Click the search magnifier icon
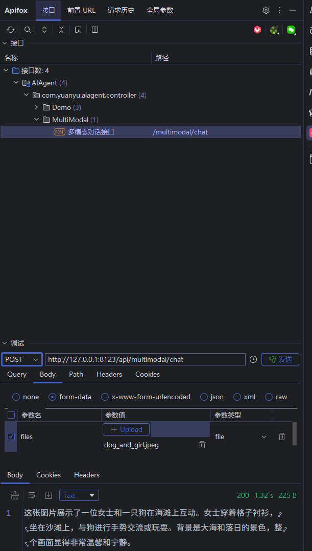The width and height of the screenshot is (312, 551). tap(28, 30)
